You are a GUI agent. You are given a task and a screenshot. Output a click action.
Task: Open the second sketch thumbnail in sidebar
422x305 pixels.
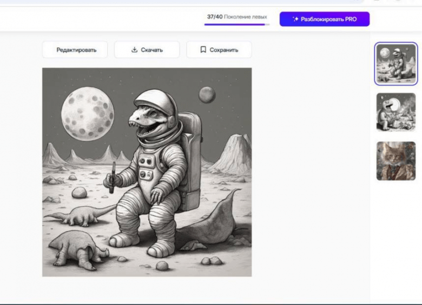point(396,112)
